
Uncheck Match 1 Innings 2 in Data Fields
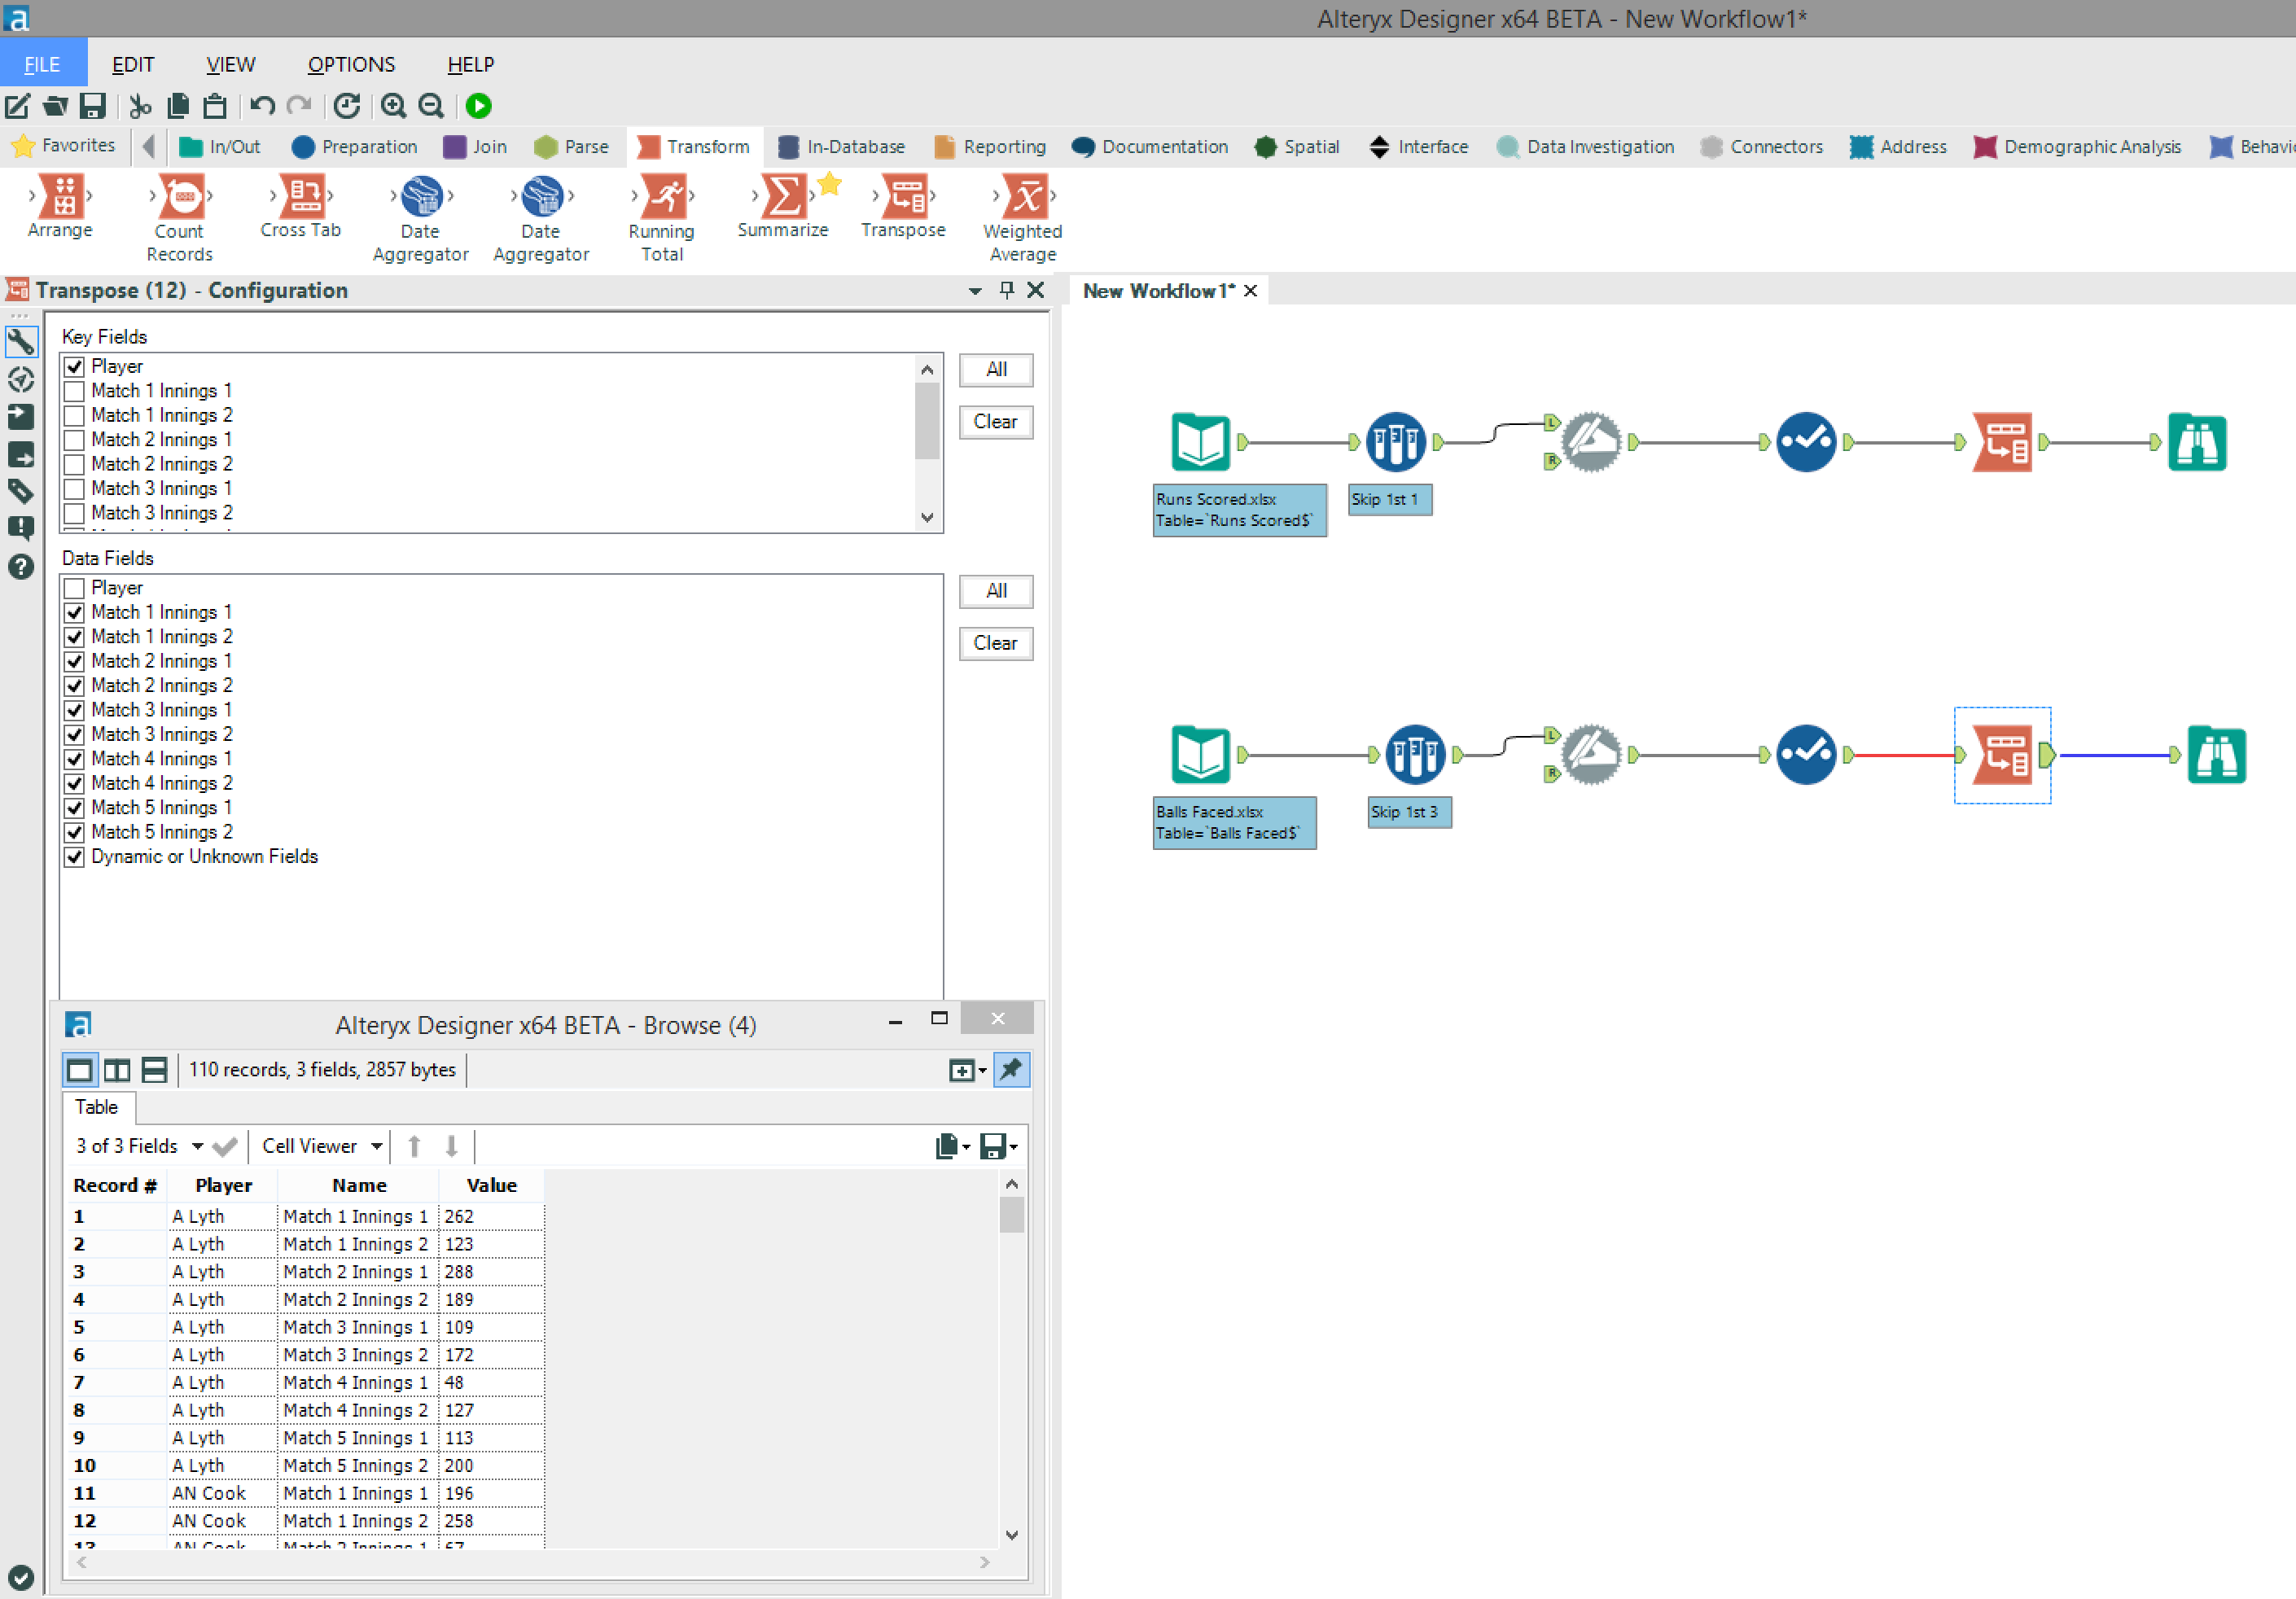(74, 637)
